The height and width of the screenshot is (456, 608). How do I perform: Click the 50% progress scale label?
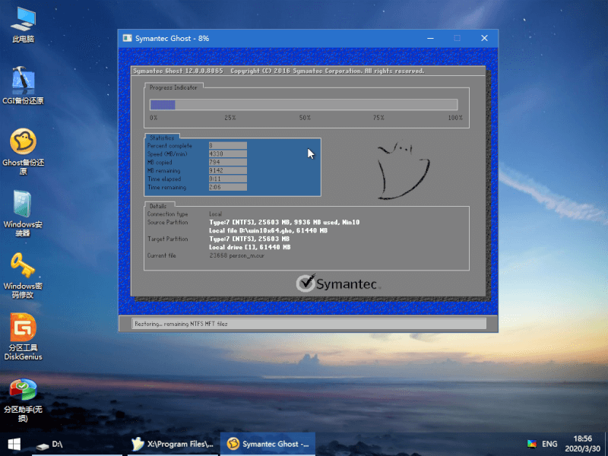pos(305,118)
